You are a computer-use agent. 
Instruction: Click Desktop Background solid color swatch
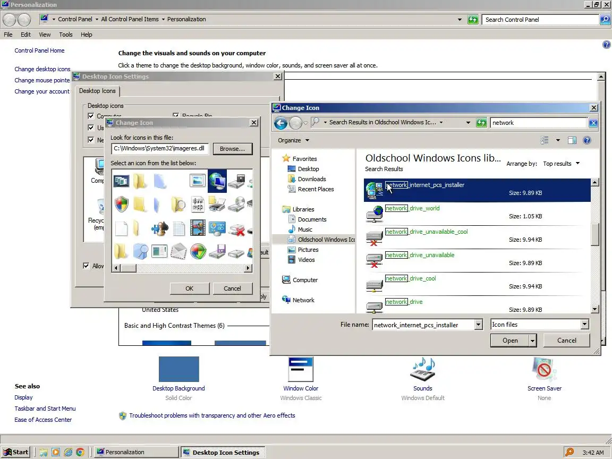tap(178, 369)
